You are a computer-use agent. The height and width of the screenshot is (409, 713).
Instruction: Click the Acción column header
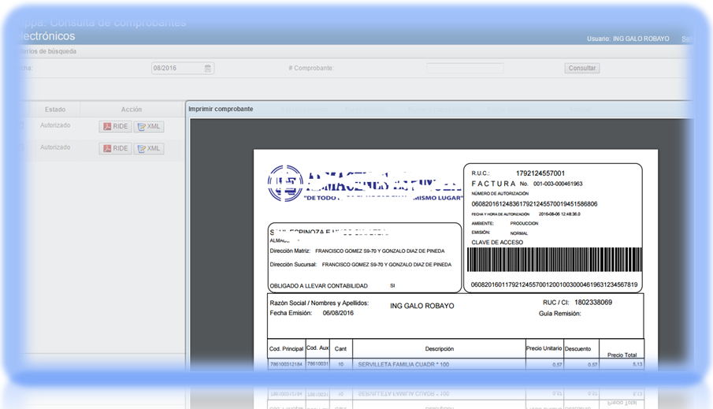tap(132, 110)
